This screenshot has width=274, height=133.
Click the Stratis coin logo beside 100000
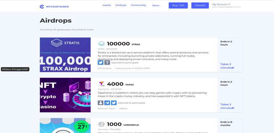101,44
